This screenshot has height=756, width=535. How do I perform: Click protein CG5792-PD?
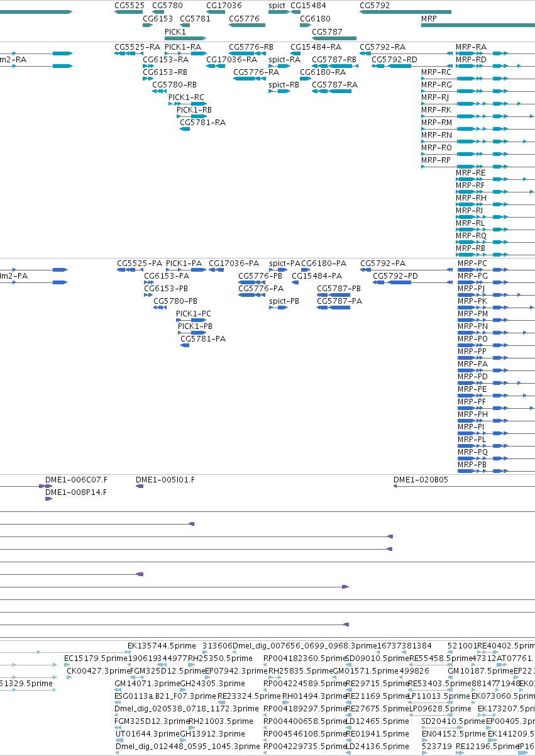395,276
